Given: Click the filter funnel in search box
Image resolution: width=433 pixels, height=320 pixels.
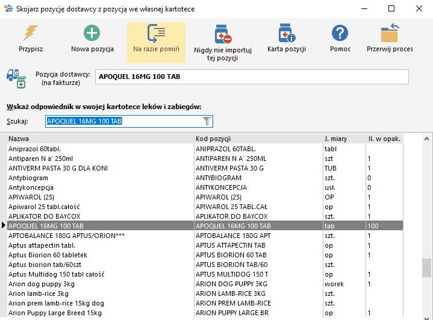Looking at the screenshot, I should (x=207, y=121).
